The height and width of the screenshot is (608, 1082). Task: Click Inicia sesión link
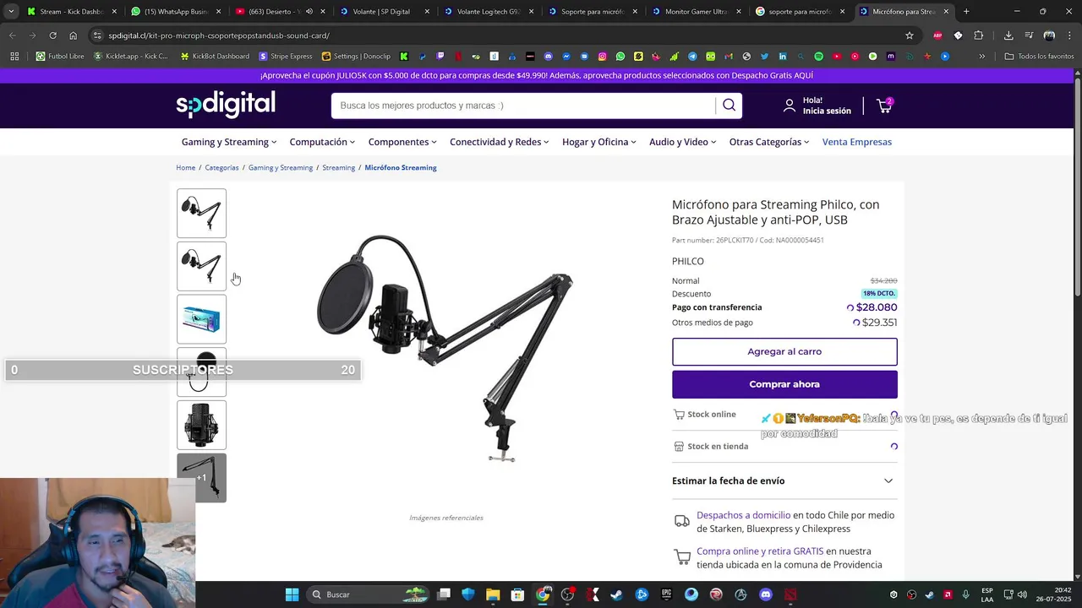point(827,111)
